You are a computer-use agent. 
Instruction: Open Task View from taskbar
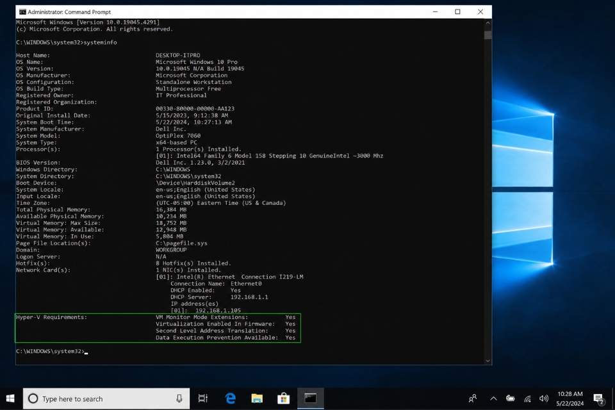point(203,398)
